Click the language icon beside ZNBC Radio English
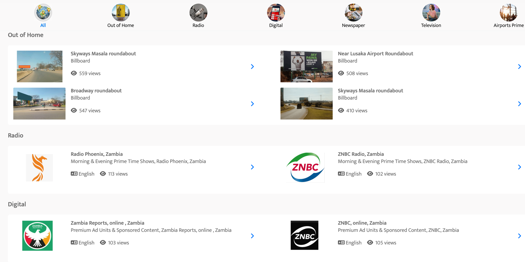The width and height of the screenshot is (525, 262). 341,174
